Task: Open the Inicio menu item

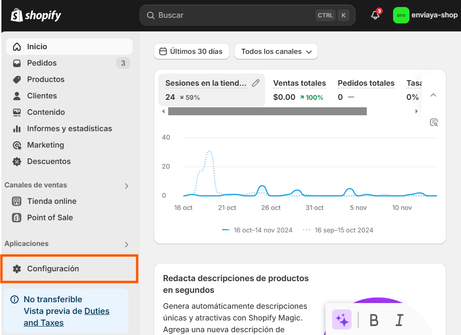Action: click(x=69, y=46)
